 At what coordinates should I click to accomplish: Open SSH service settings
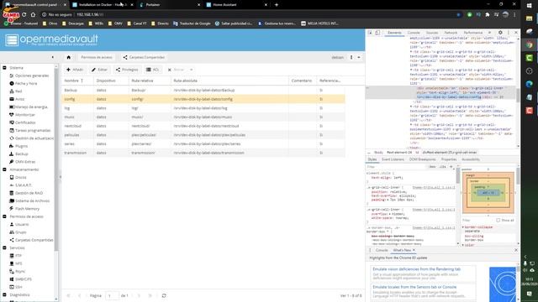(x=18, y=287)
